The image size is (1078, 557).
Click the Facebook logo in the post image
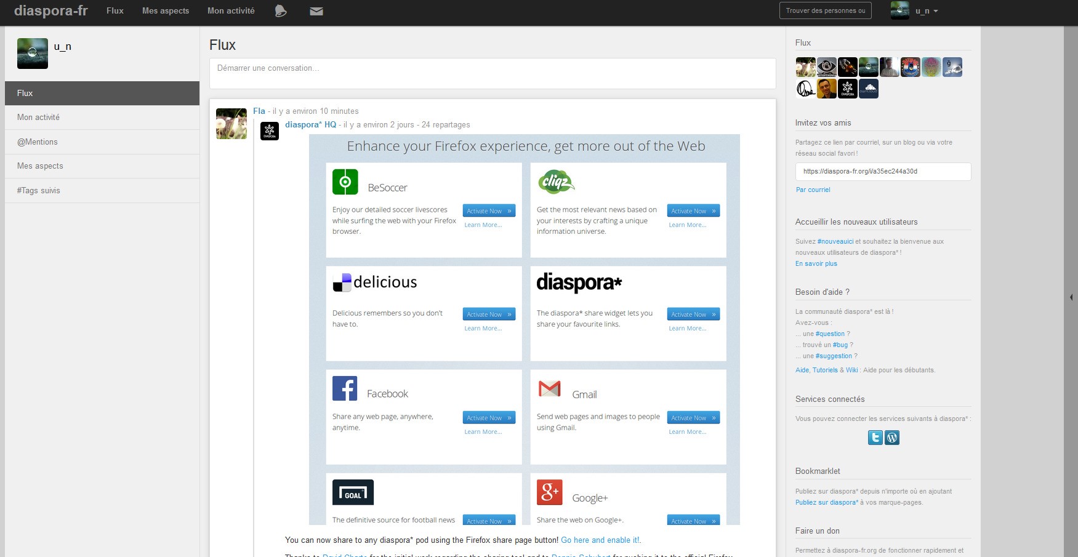(345, 389)
